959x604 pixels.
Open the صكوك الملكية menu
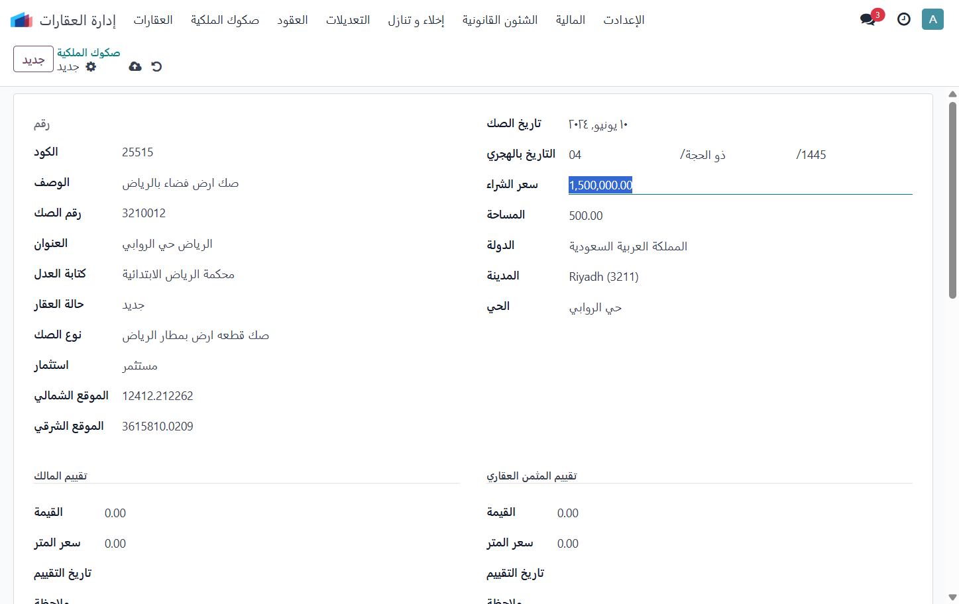tap(225, 20)
